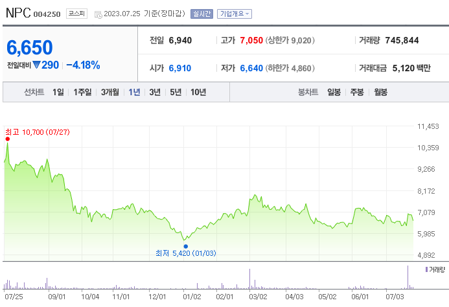This screenshot has height=307, width=449.
Task: Select the 1주일 line chart tab
Action: 82,92
